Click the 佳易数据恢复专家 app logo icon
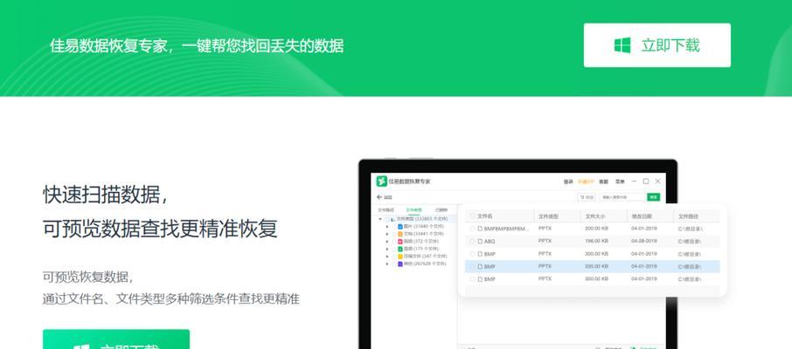792x349 pixels. click(x=381, y=181)
